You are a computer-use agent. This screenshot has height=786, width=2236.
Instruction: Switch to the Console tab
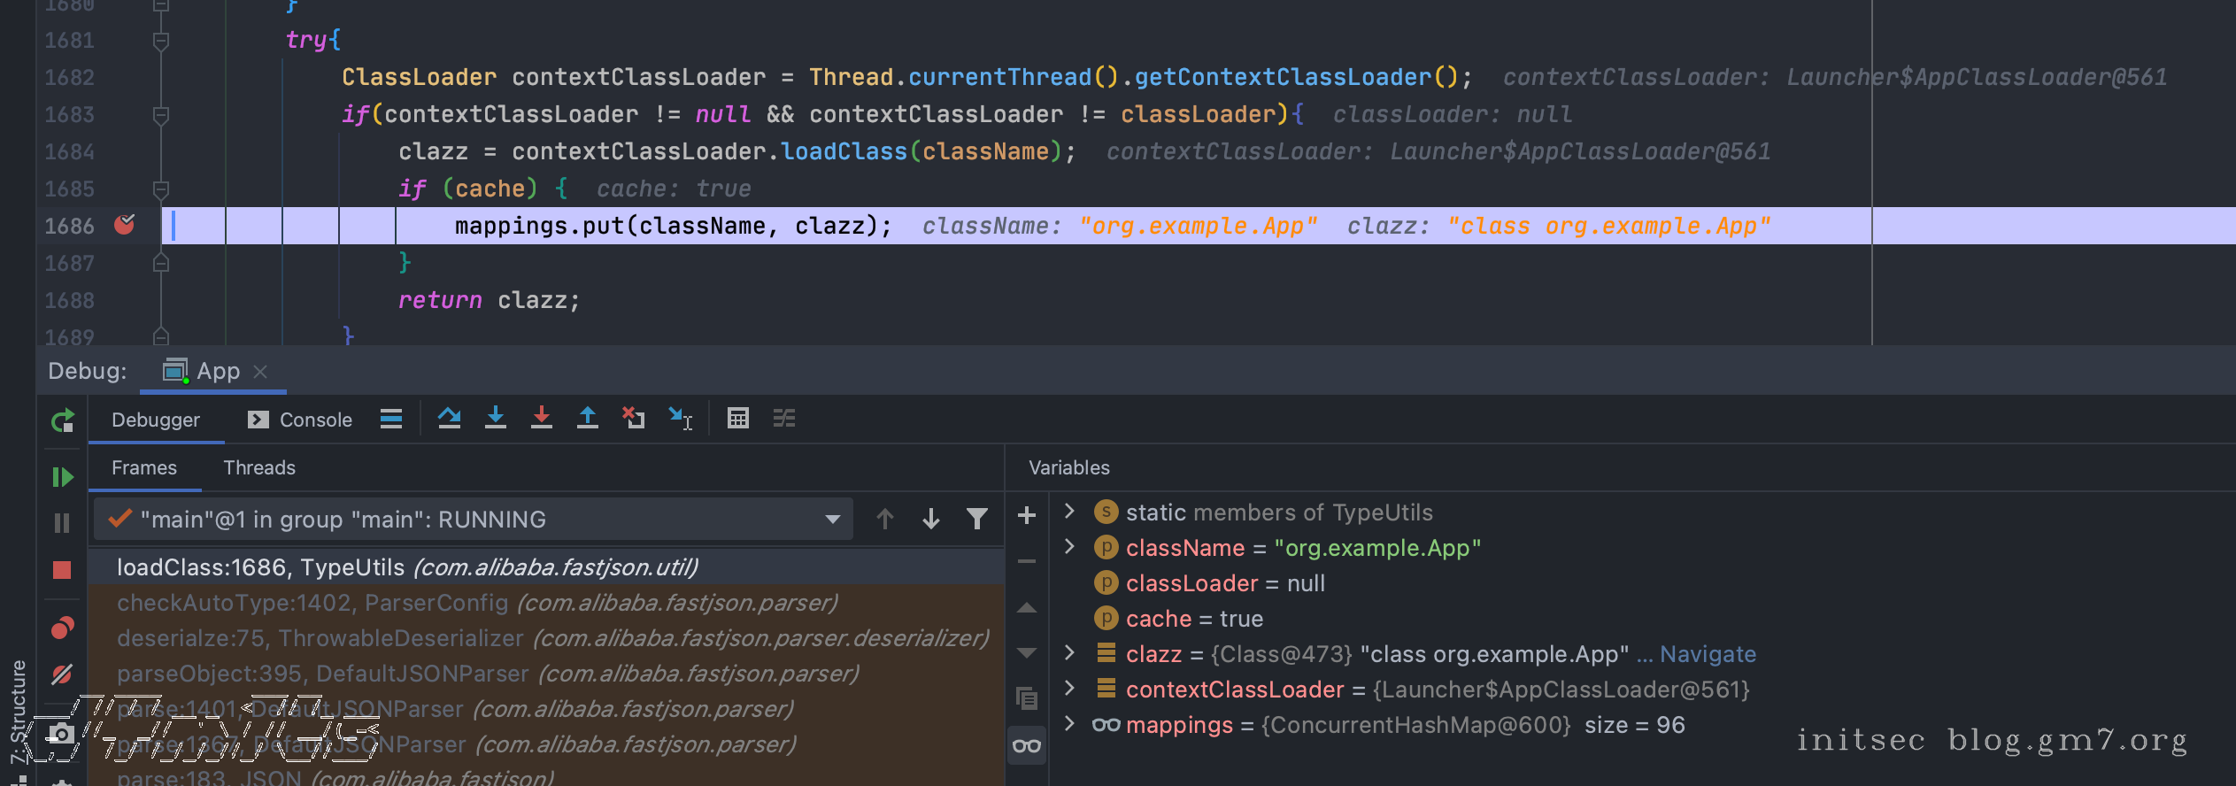tap(301, 420)
